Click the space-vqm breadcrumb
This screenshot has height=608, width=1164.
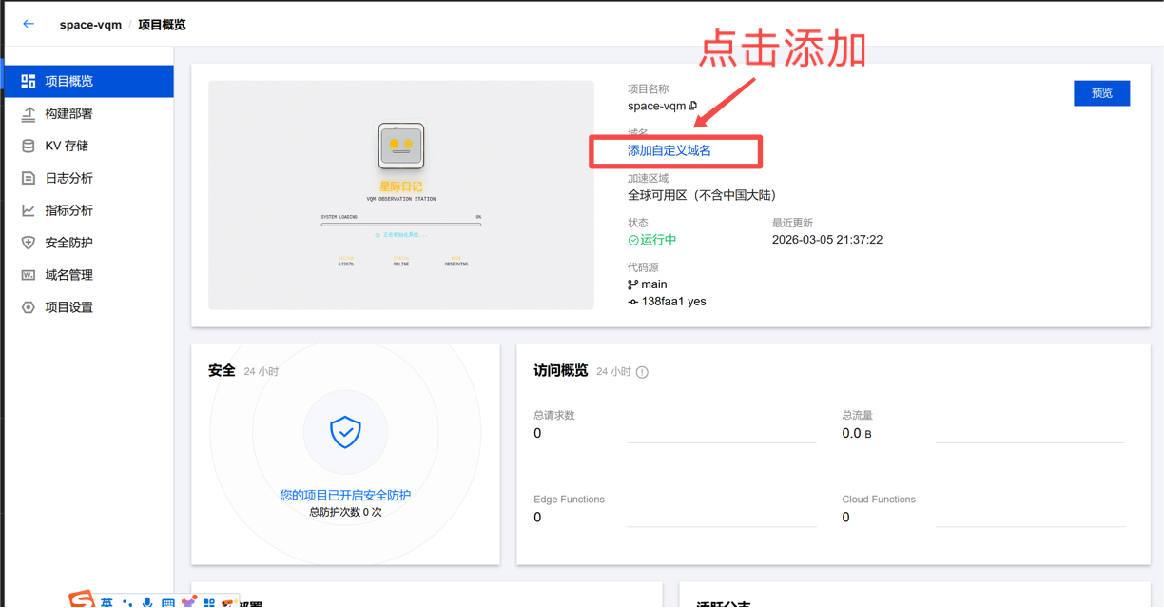pyautogui.click(x=90, y=25)
